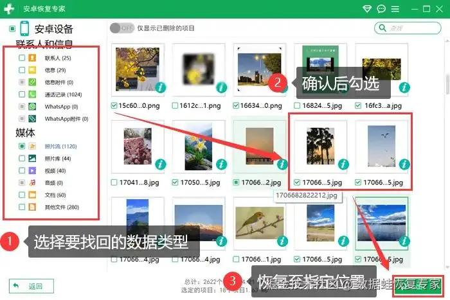The width and height of the screenshot is (450, 300).
Task: Show info for blue lake photo
Action: pyautogui.click(x=404, y=241)
